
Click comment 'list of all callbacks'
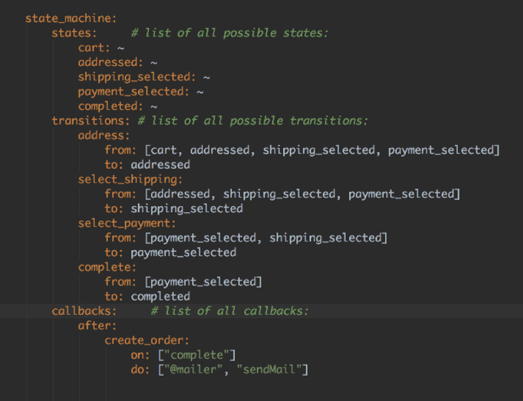(x=229, y=311)
